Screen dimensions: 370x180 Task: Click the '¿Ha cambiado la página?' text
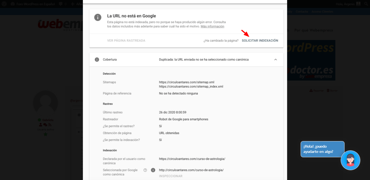coord(221,41)
